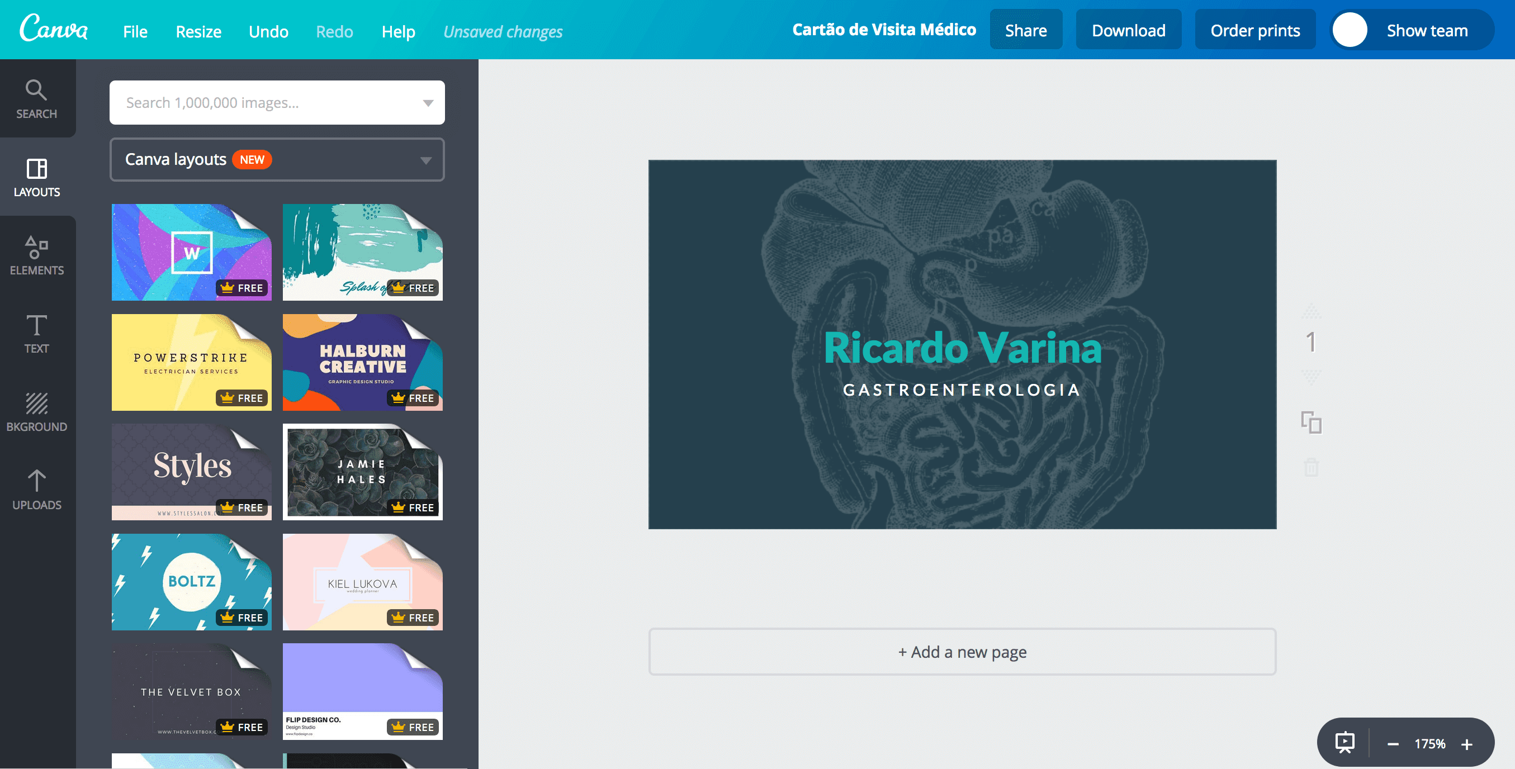Image resolution: width=1515 pixels, height=769 pixels.
Task: Open the File menu
Action: pos(135,31)
